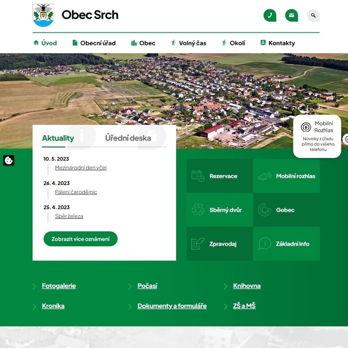This screenshot has height=348, width=348.
Task: Open the Obecní úřad menu item
Action: [94, 43]
